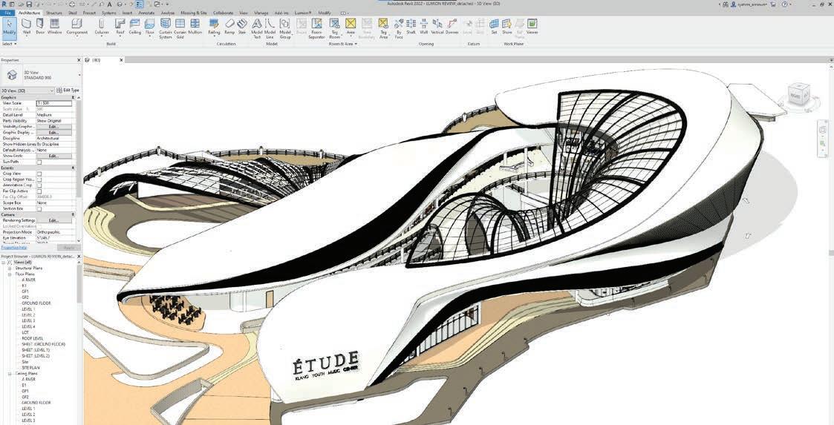Open the Select panel dropdown
The image size is (834, 425).
pyautogui.click(x=8, y=44)
